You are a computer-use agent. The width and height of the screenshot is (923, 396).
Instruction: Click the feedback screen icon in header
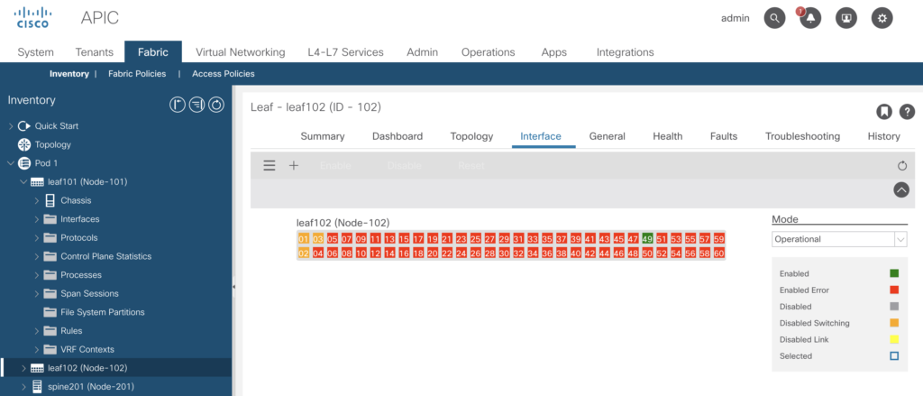pos(846,18)
